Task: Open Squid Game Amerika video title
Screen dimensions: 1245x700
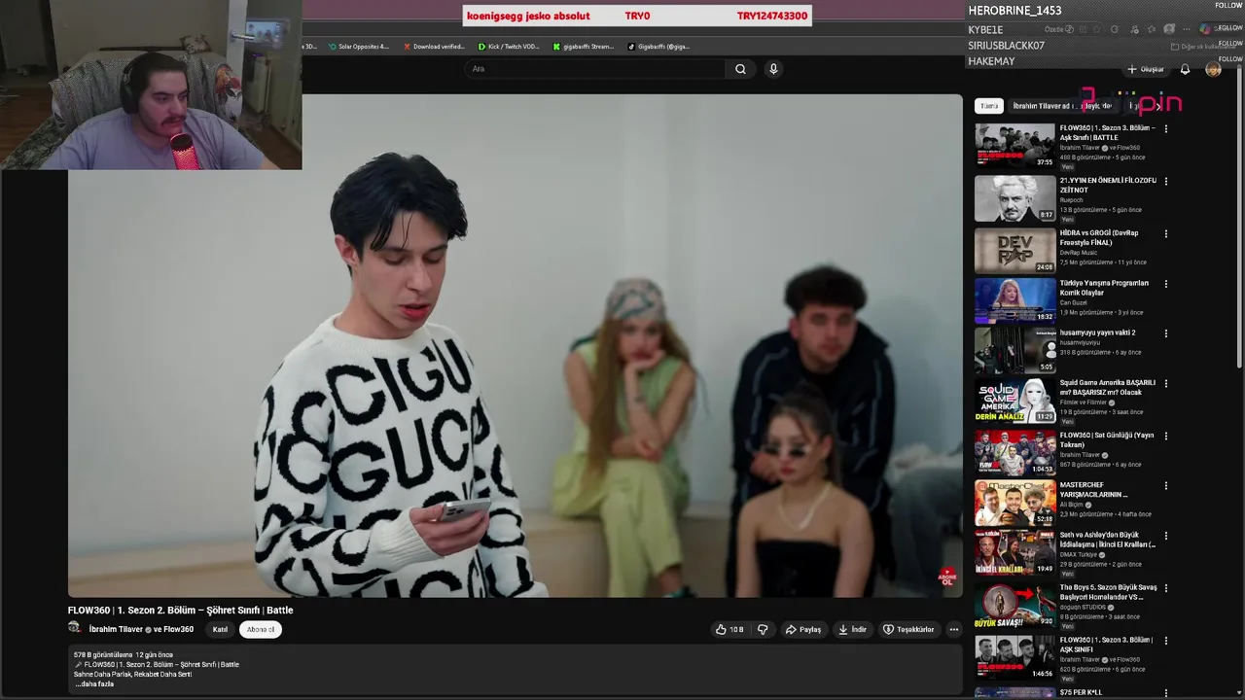Action: [x=1108, y=387]
